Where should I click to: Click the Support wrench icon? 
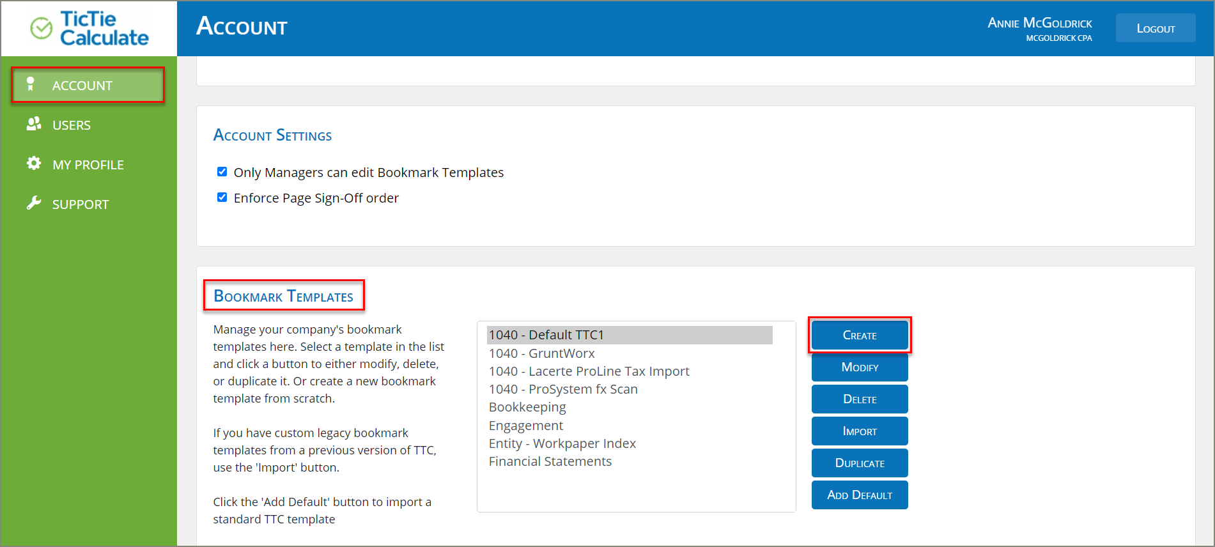34,203
